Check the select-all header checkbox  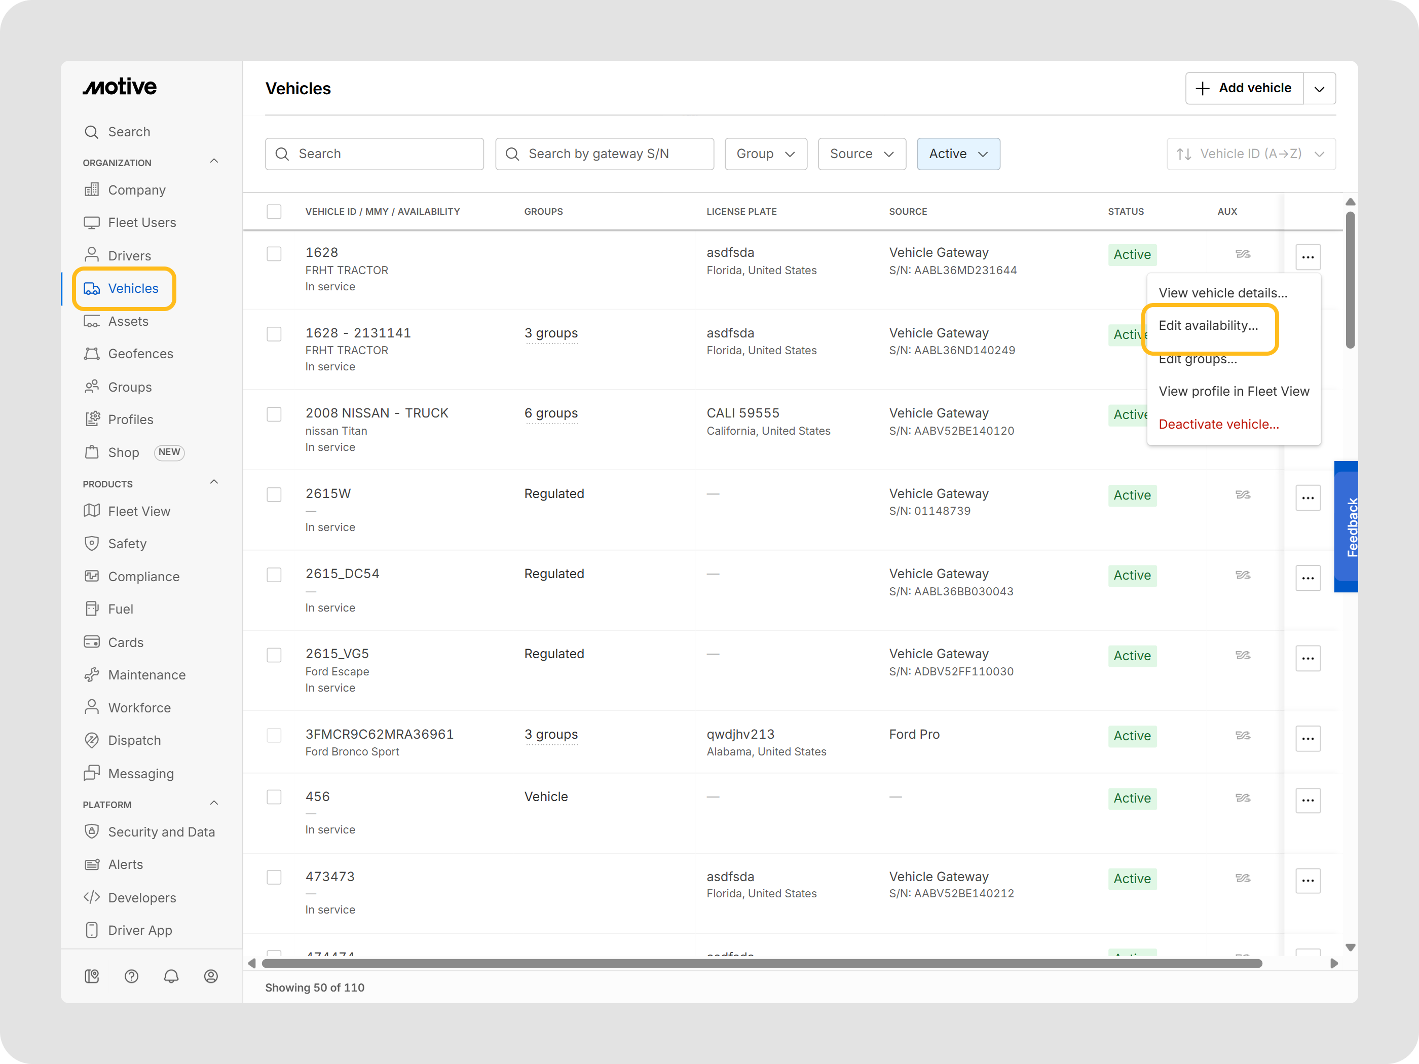coord(274,212)
